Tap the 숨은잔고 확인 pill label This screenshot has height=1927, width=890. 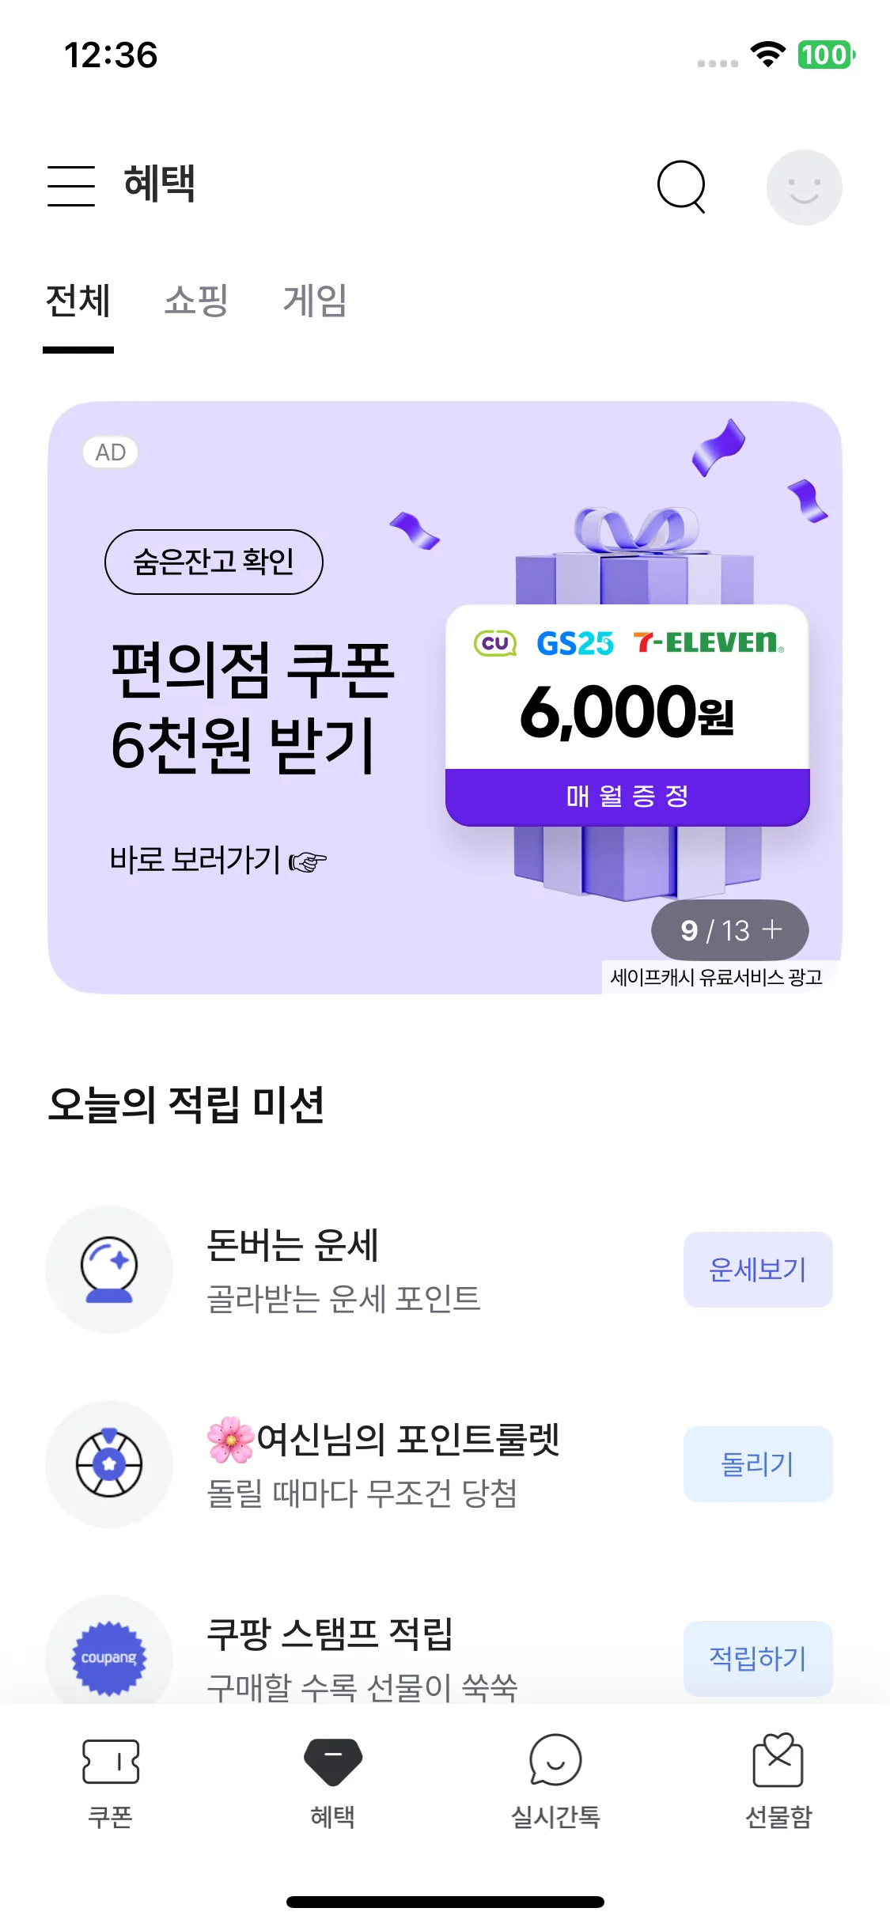pos(214,562)
